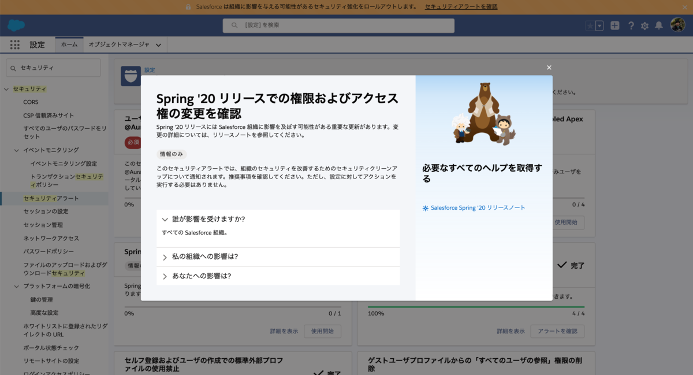Click the global actions plus icon

click(615, 25)
